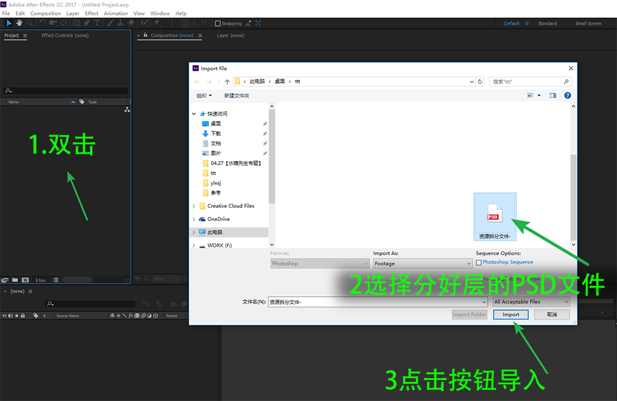
Task: Switch to the Effect Controls tab
Action: click(65, 35)
